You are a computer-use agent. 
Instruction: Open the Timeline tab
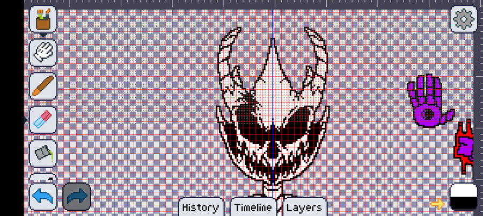[253, 207]
